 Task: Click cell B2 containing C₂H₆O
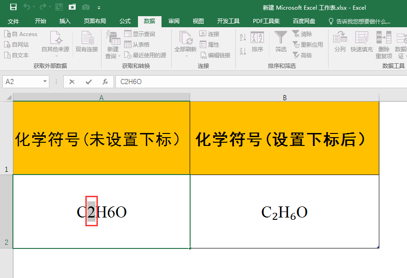284,212
